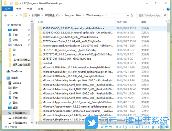The width and height of the screenshot is (172, 131).
Task: Click Program Files in the address bar
Action: click(73, 15)
